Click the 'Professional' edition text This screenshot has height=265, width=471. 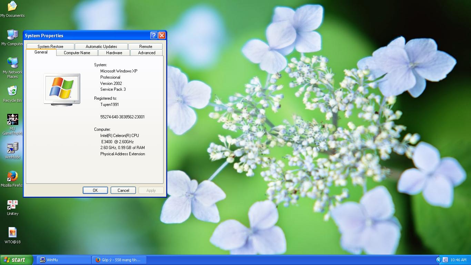(110, 77)
